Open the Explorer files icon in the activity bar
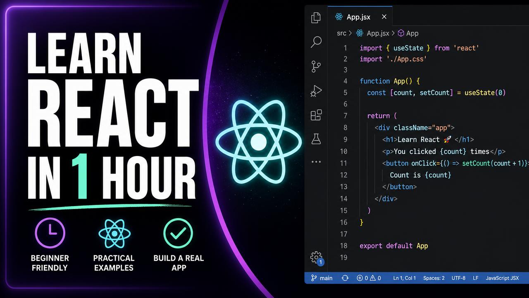 (316, 17)
